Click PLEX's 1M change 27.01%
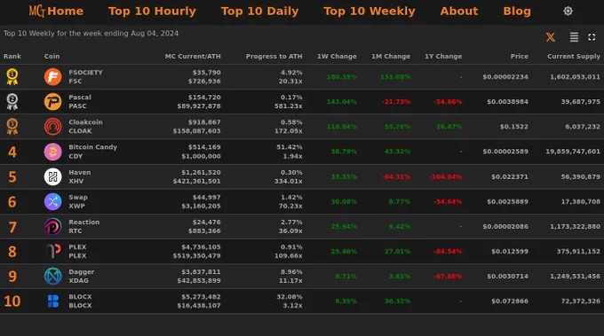 tap(397, 252)
